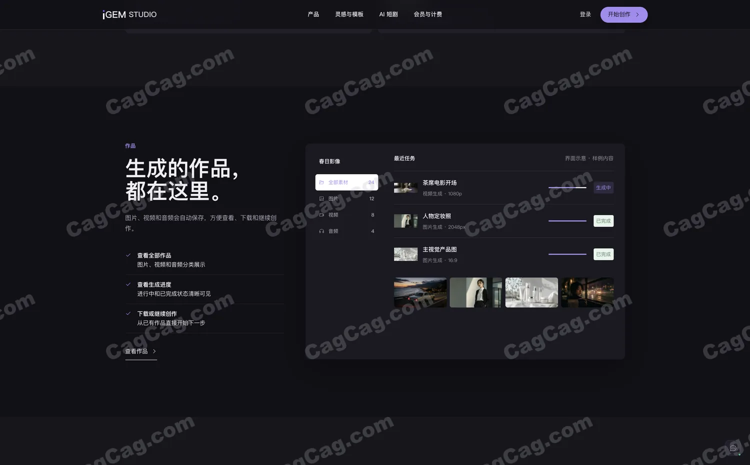
Task: Click the progress bar for 人物定妆照
Action: [x=567, y=221]
